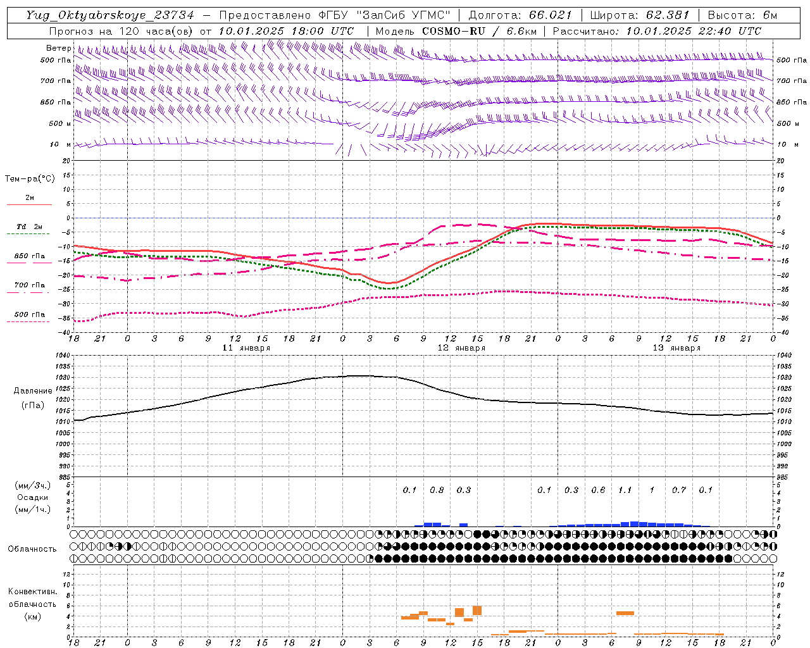Click the "1.1" precipitation amount value
The image size is (810, 648).
[x=625, y=490]
